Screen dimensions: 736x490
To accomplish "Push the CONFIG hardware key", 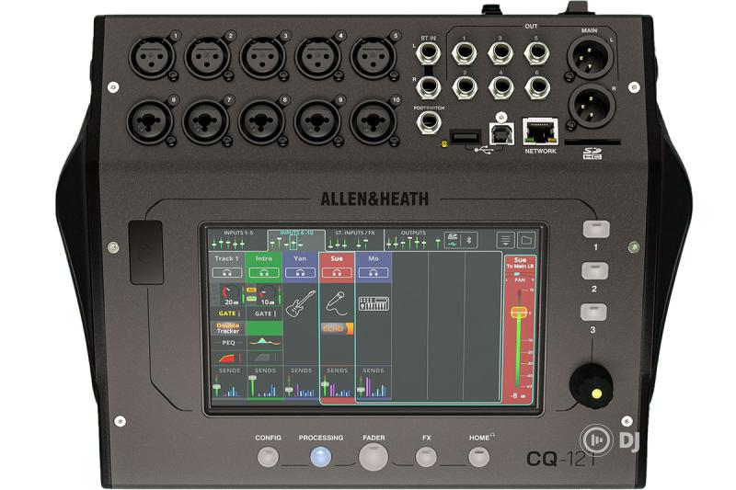I will pyautogui.click(x=268, y=457).
